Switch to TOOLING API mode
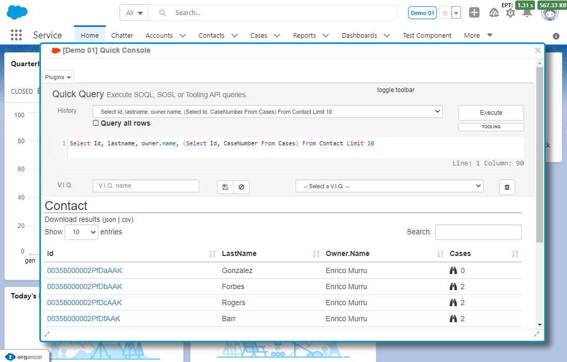Screen dimensions: 567x362 (491, 127)
